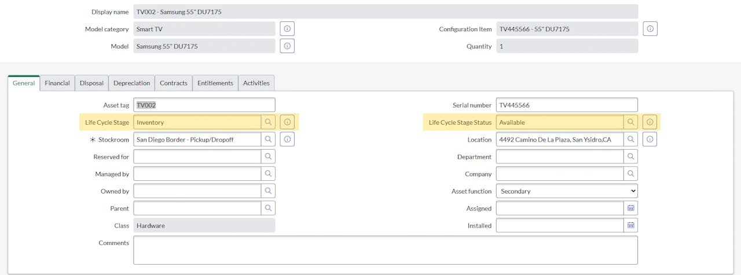Screen dimensions: 741x275
Task: Switch to the Entitlements tab
Action: (x=215, y=83)
